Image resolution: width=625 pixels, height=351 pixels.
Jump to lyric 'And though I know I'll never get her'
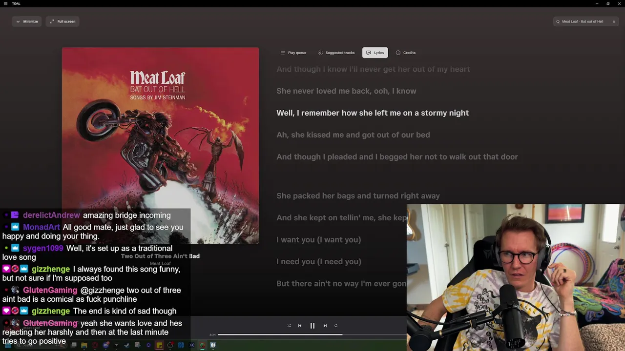pyautogui.click(x=373, y=69)
